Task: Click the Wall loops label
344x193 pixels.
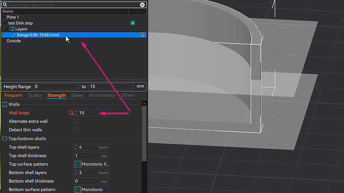Action: pyautogui.click(x=19, y=113)
